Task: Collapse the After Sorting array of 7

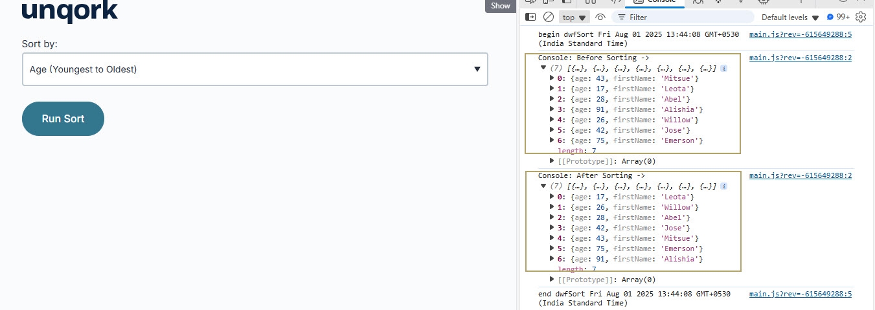Action: [x=543, y=186]
